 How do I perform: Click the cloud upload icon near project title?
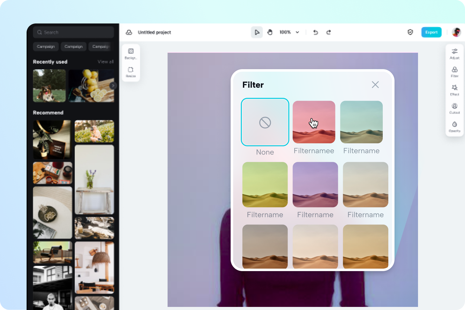pyautogui.click(x=129, y=32)
